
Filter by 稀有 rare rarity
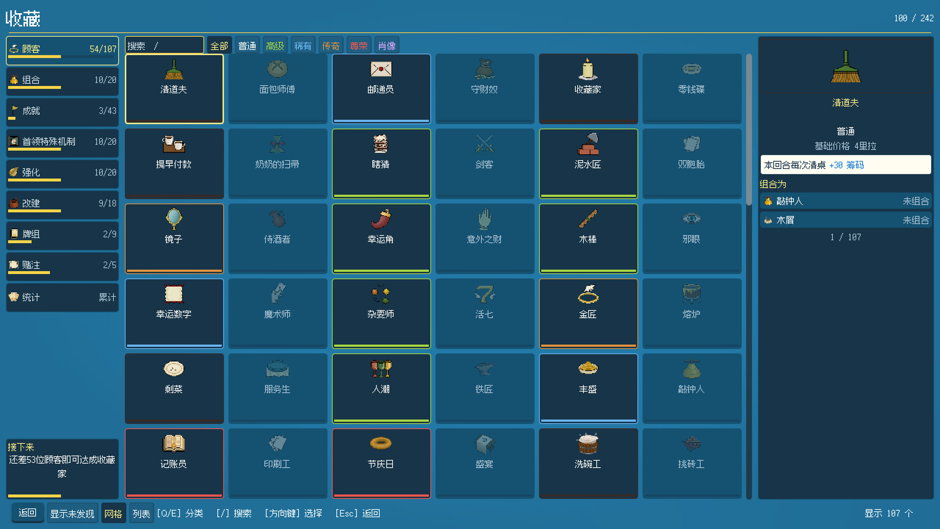click(303, 46)
